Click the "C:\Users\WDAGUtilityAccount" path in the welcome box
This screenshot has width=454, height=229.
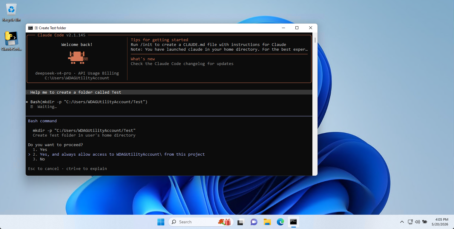[x=77, y=78]
